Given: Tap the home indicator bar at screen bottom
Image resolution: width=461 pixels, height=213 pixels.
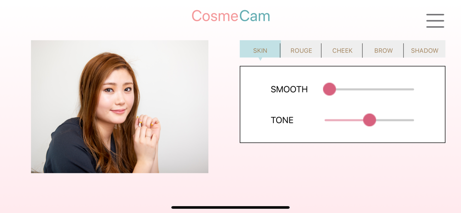Looking at the screenshot, I should click(x=230, y=207).
